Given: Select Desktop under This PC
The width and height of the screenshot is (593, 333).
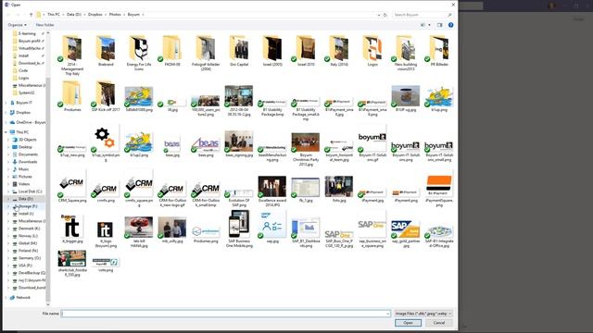Looking at the screenshot, I should 25,147.
